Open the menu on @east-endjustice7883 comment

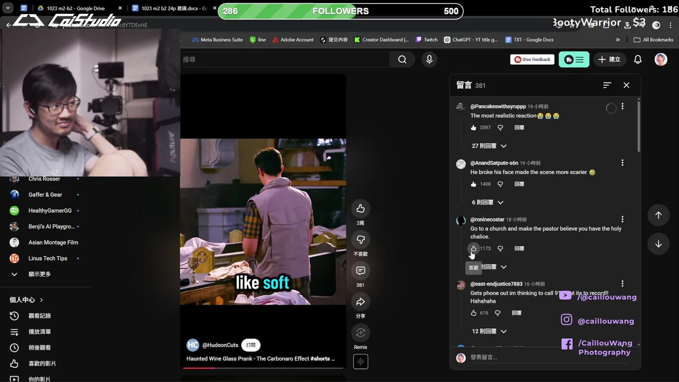coord(622,284)
